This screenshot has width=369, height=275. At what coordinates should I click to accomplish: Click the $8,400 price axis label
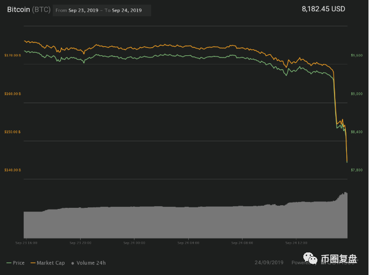pos(357,132)
